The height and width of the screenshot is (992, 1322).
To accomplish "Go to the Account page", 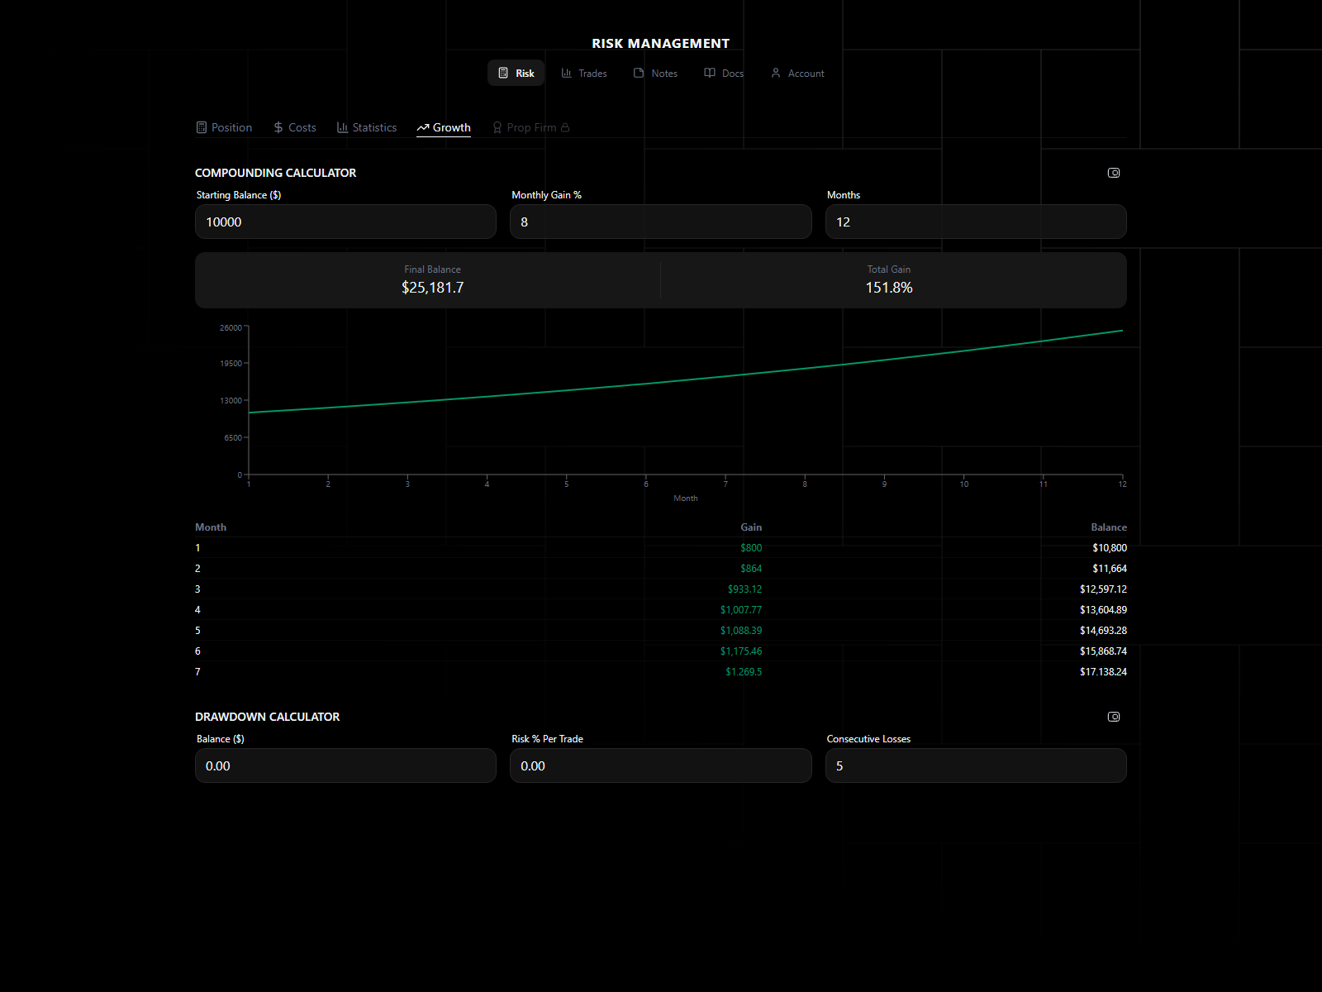I will (x=797, y=74).
